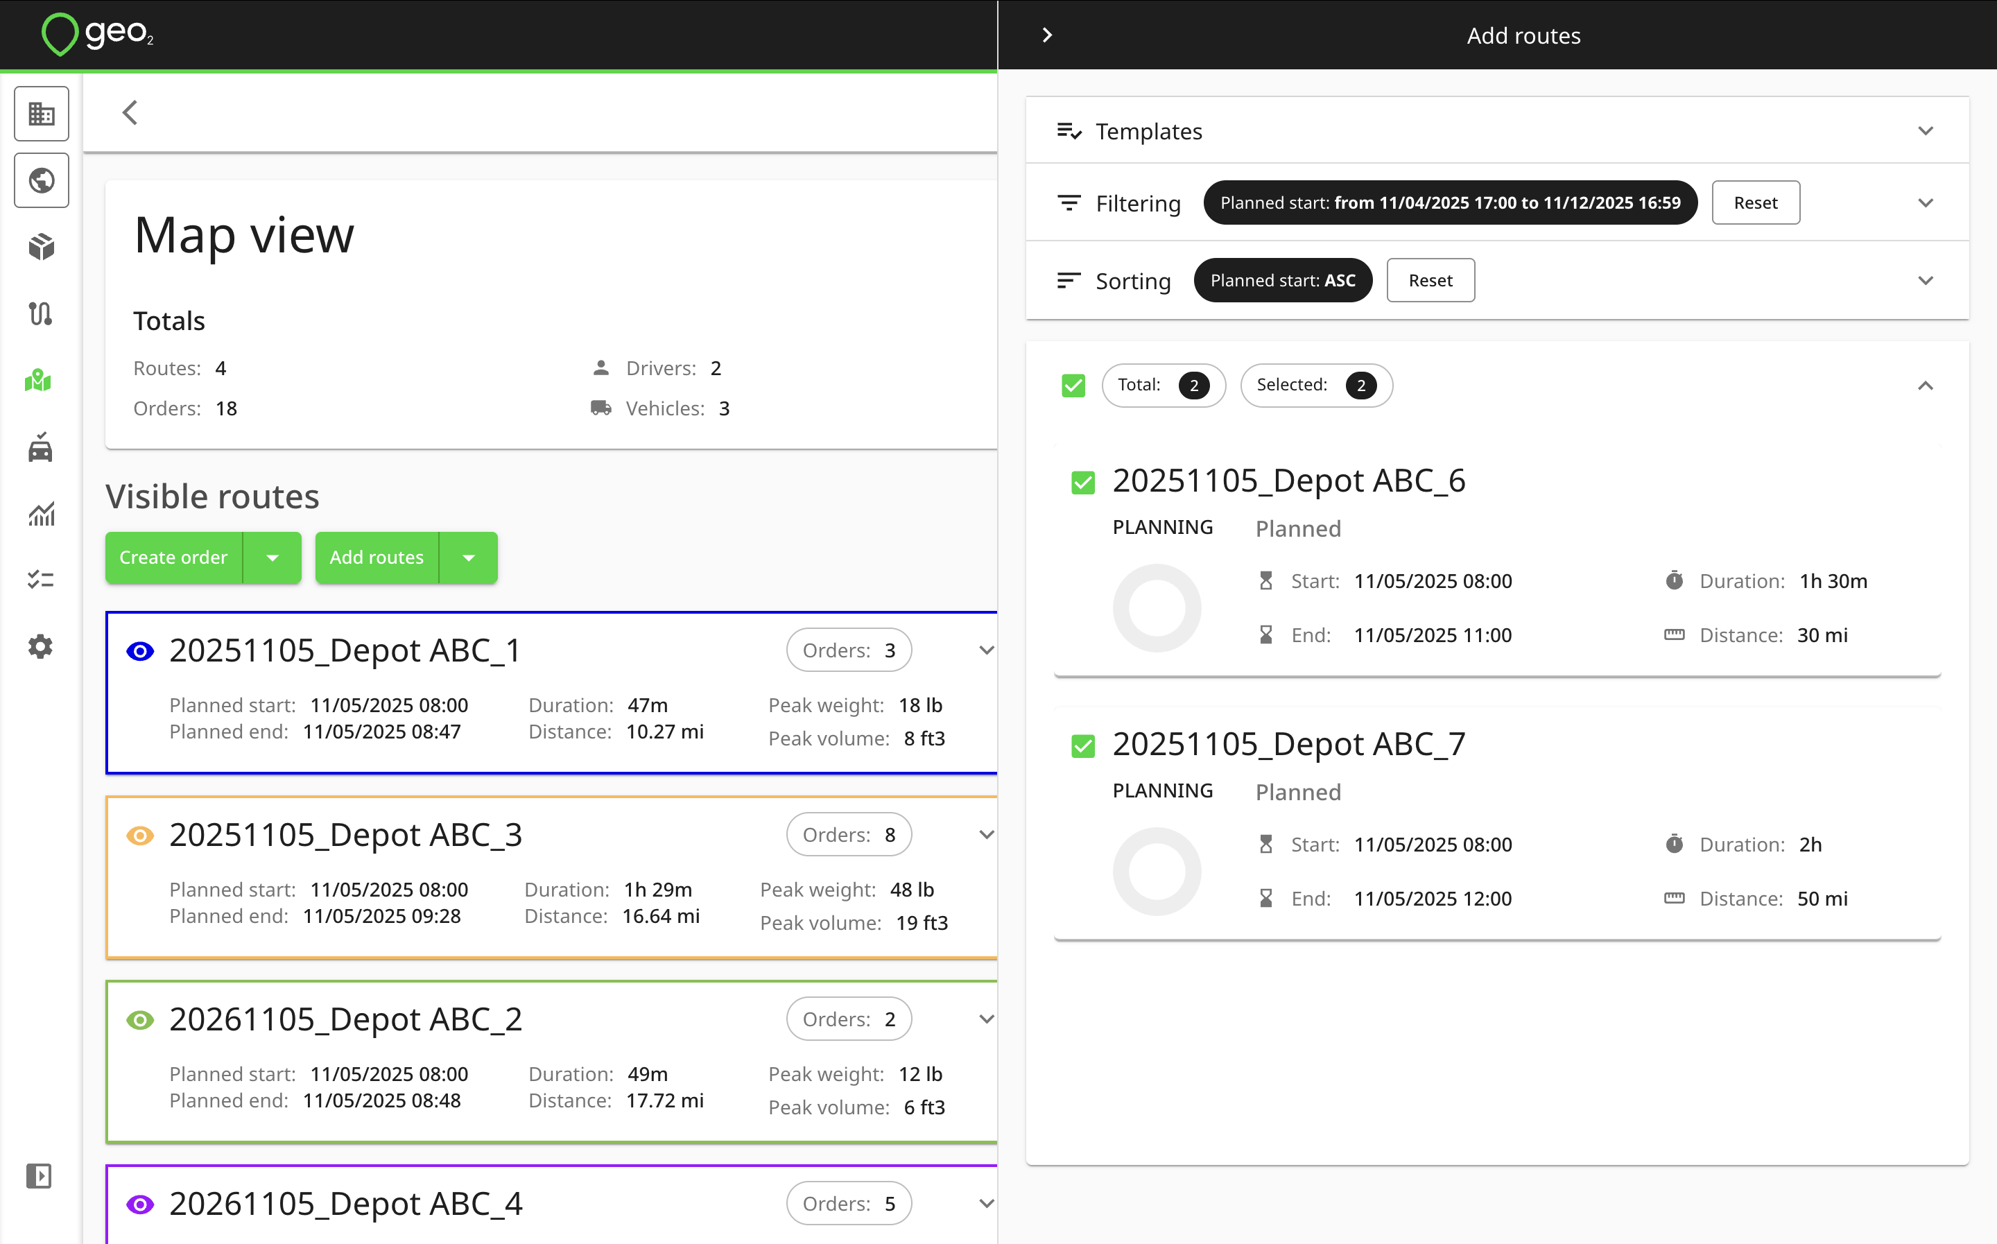Hide route 20251105_Depot ABC_3 with eye icon
This screenshot has width=1997, height=1244.
point(140,836)
